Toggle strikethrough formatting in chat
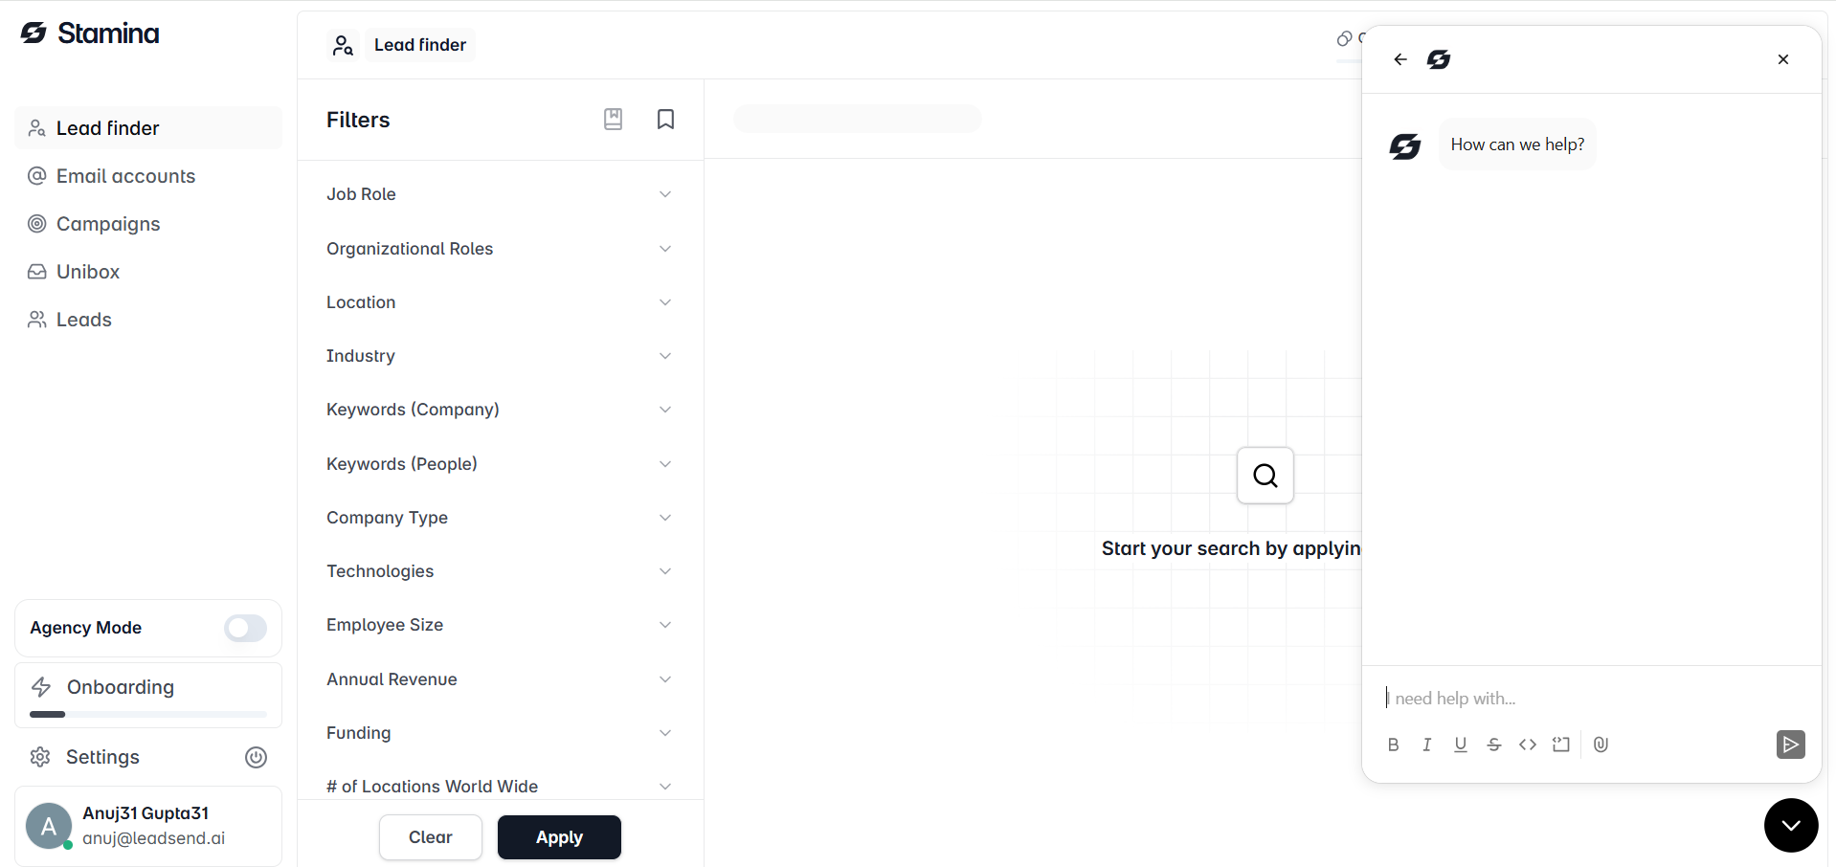The width and height of the screenshot is (1836, 867). pos(1494,745)
